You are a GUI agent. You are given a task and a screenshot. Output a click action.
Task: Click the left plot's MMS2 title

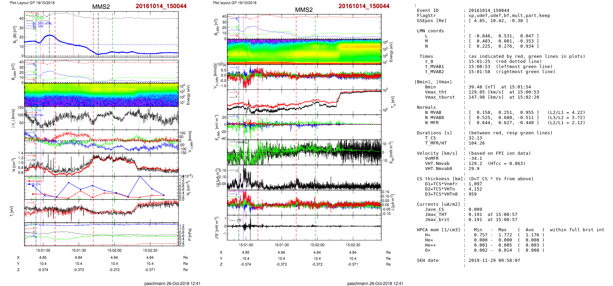point(101,7)
